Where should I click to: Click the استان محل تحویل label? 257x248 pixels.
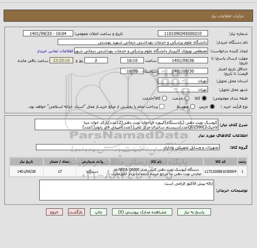232,81
